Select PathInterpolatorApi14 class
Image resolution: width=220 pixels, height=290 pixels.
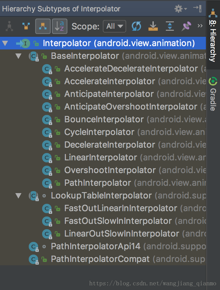point(103,246)
